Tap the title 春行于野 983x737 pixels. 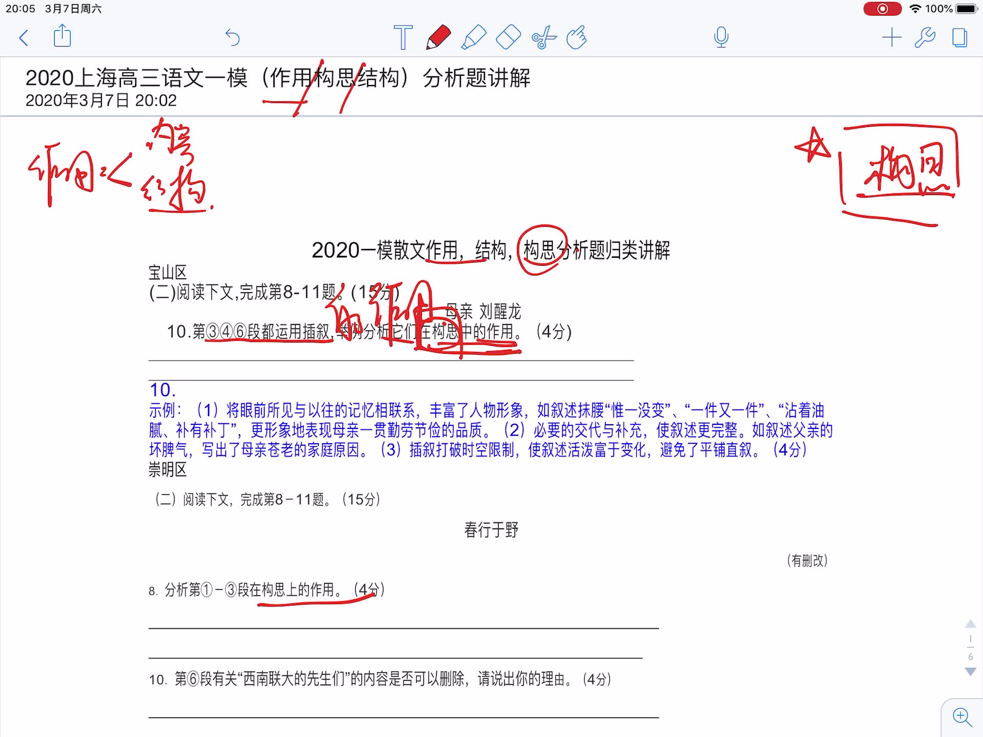(x=491, y=530)
